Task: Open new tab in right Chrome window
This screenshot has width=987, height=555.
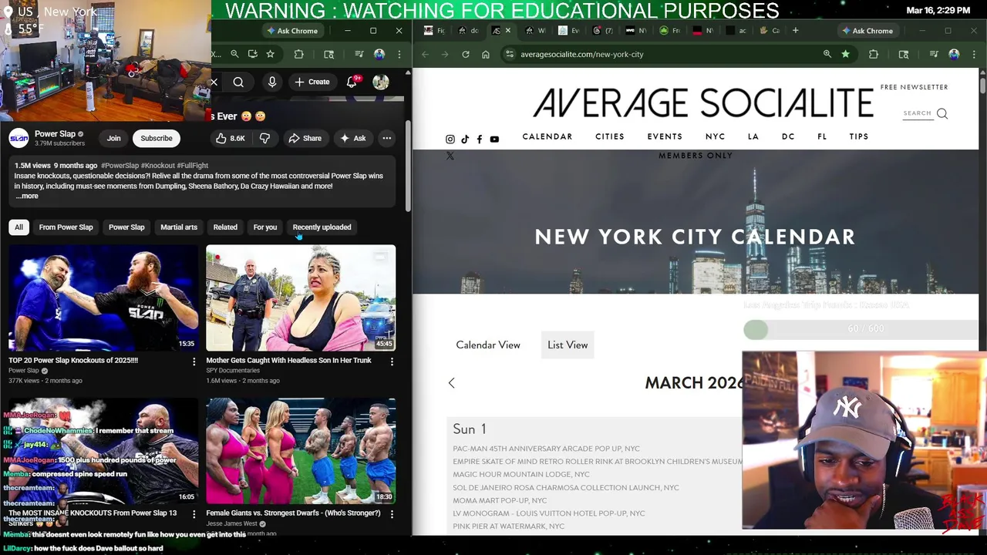Action: (796, 31)
